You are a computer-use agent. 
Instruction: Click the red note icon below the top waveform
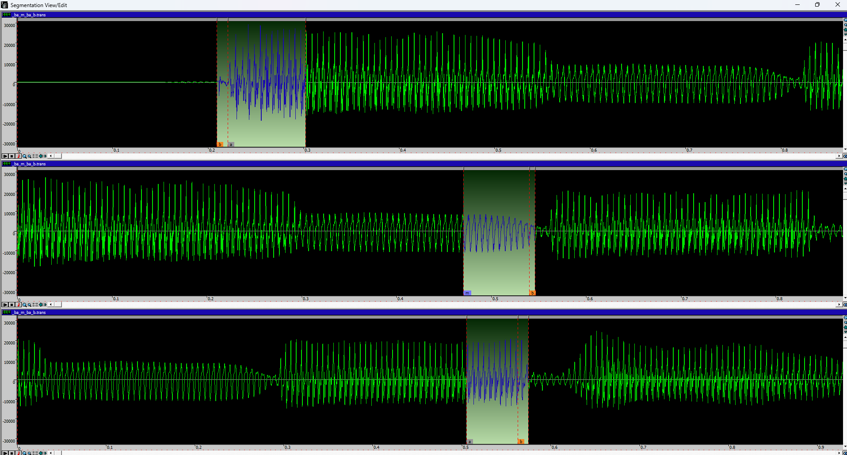point(19,156)
